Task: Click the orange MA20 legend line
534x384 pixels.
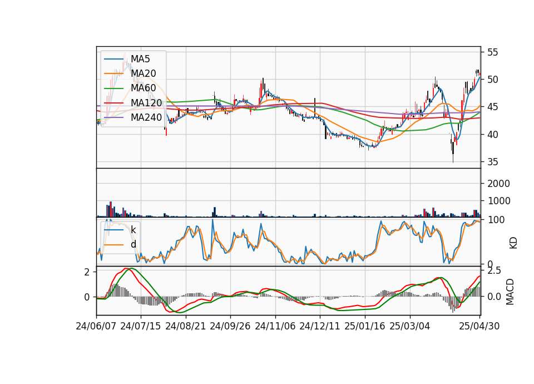Action: 113,73
